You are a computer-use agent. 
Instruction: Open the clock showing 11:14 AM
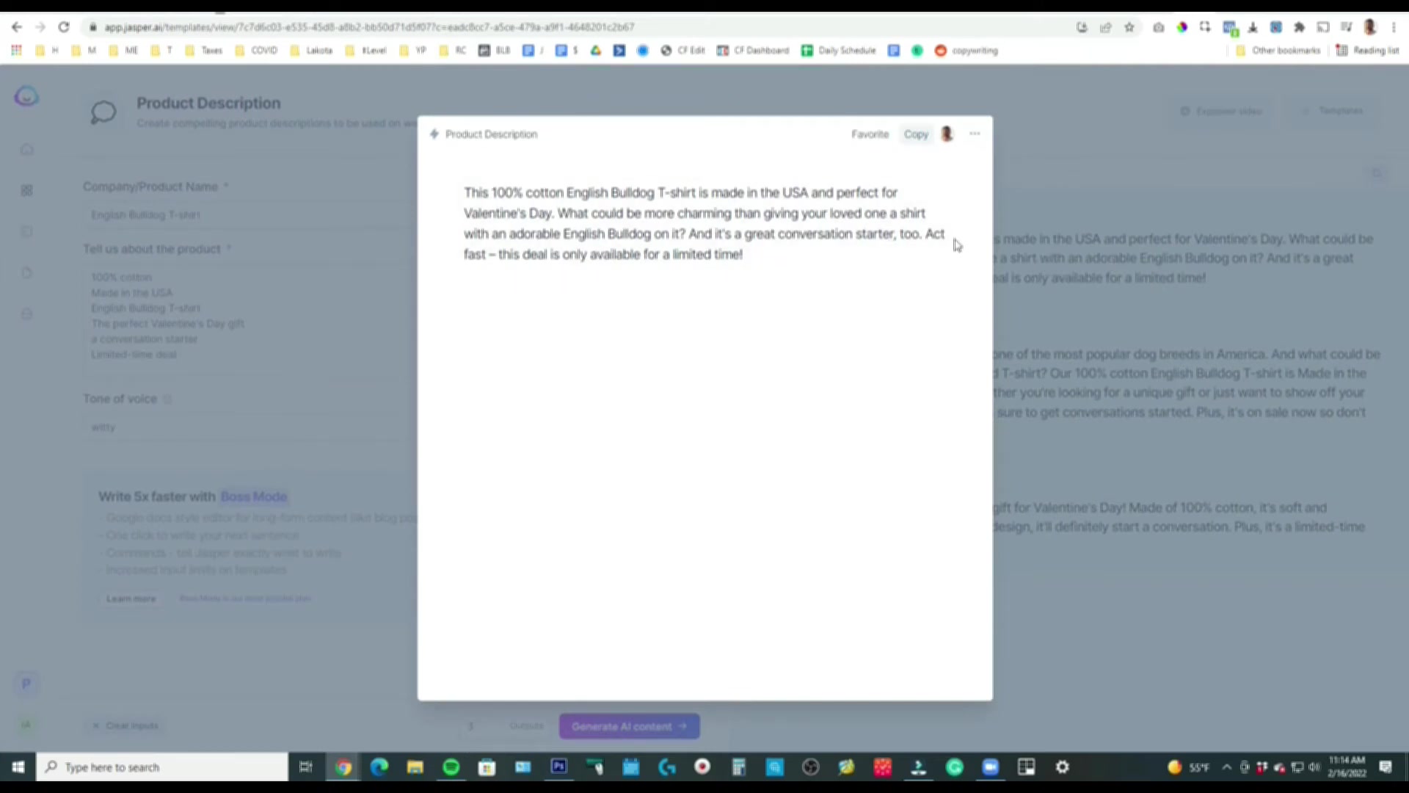(1347, 767)
